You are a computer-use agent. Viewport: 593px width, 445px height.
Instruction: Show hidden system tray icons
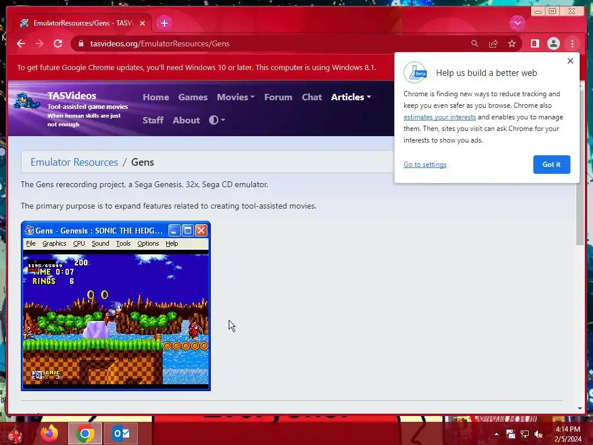click(496, 434)
